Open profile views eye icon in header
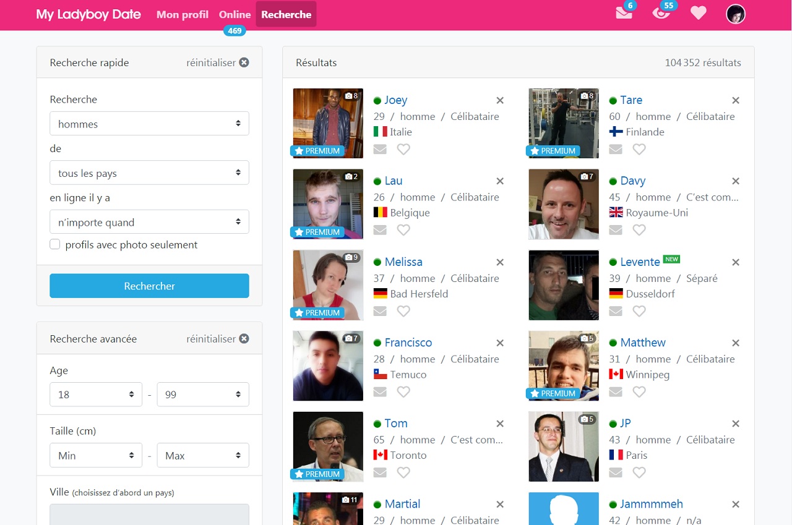792x525 pixels. click(x=661, y=14)
